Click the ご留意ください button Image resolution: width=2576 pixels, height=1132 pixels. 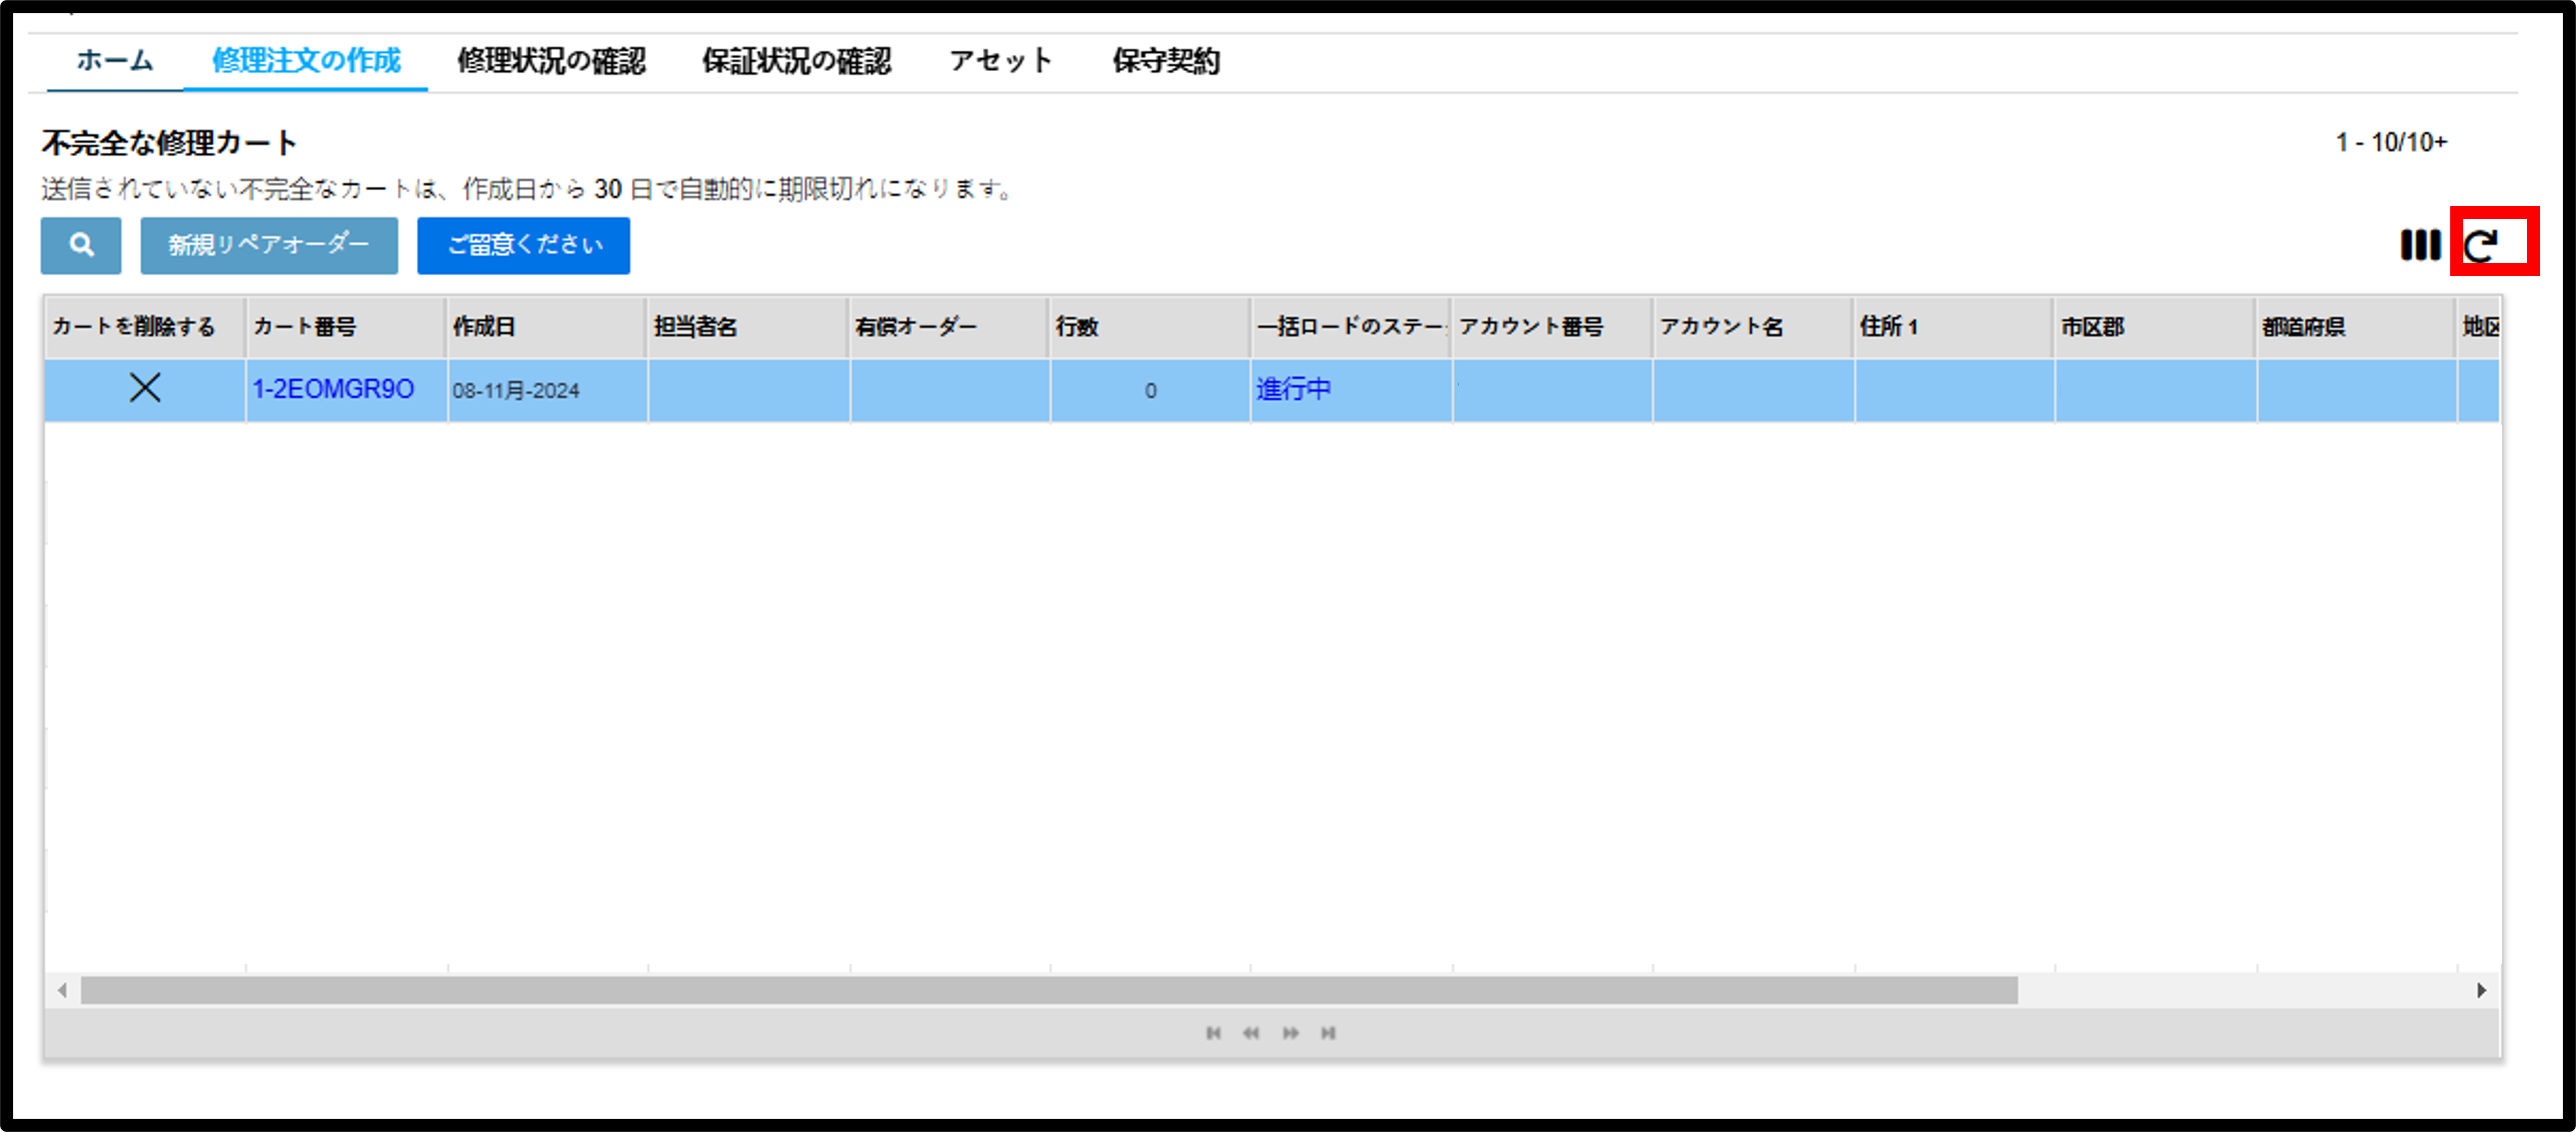click(523, 245)
